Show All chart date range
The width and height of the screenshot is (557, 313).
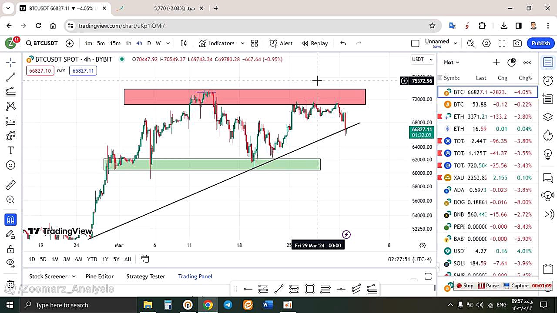pyautogui.click(x=128, y=259)
